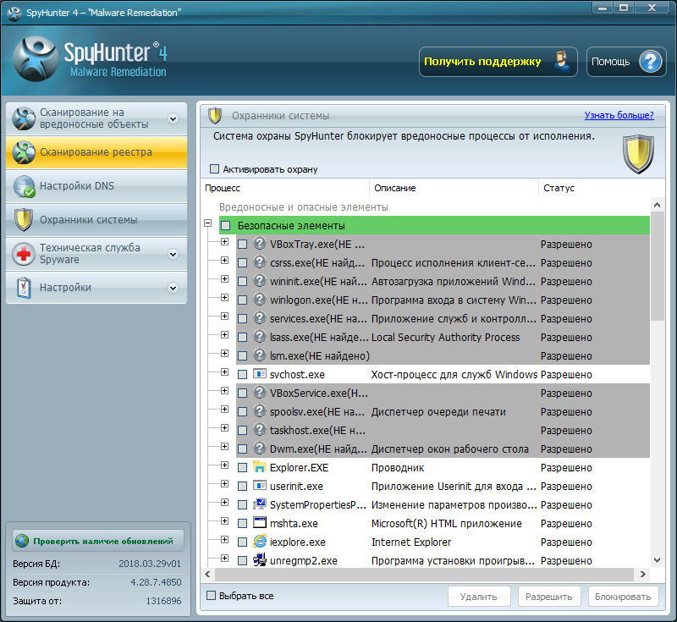
Task: Click the 'Разрешить' button
Action: 549,597
